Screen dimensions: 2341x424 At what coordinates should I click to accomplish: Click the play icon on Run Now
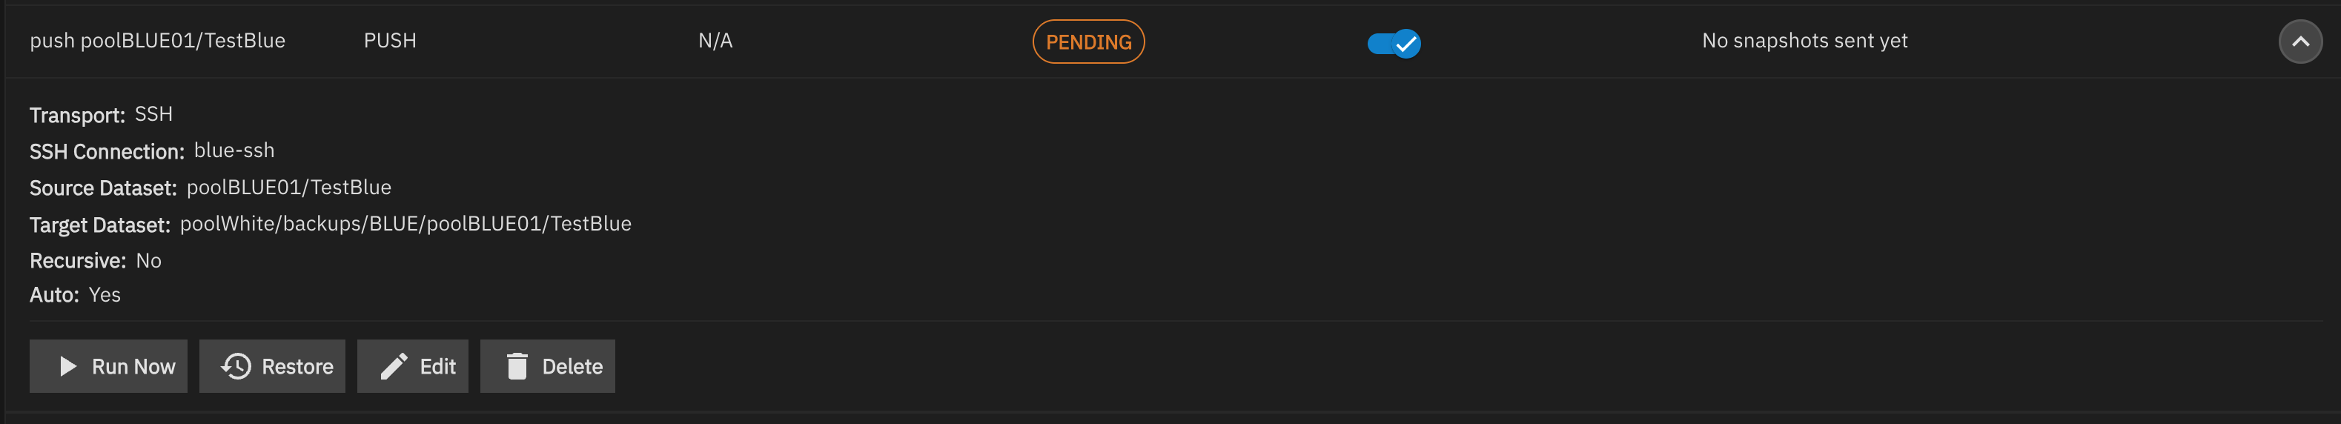[x=67, y=366]
